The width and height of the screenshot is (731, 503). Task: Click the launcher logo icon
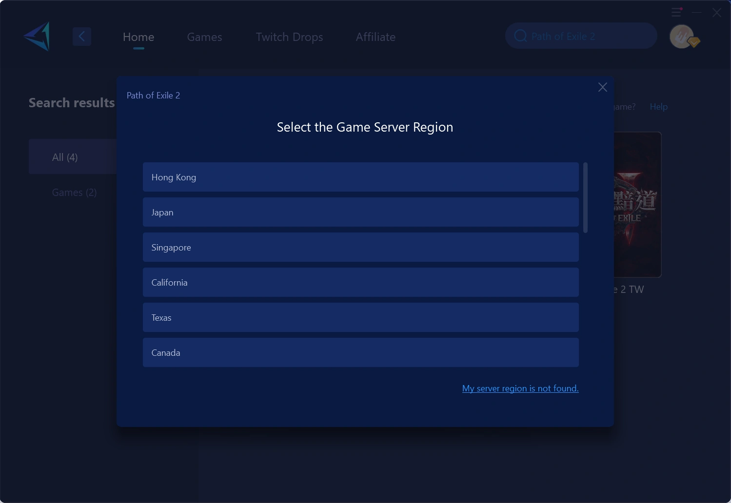coord(37,36)
